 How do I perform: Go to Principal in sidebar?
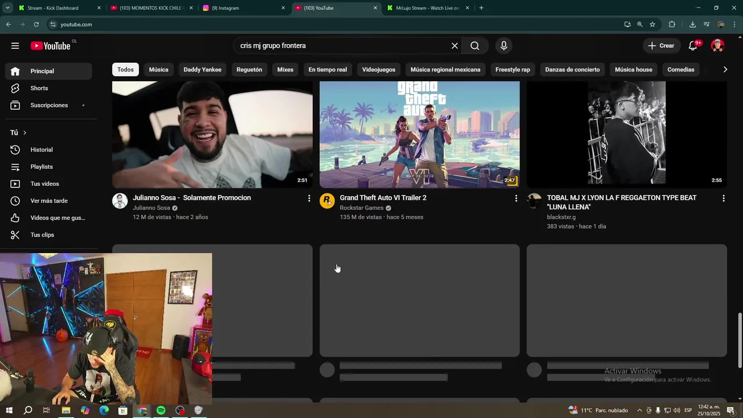coord(49,71)
